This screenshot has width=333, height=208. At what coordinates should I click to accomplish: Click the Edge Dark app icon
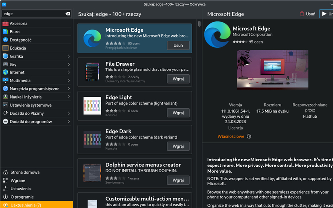coord(92,139)
